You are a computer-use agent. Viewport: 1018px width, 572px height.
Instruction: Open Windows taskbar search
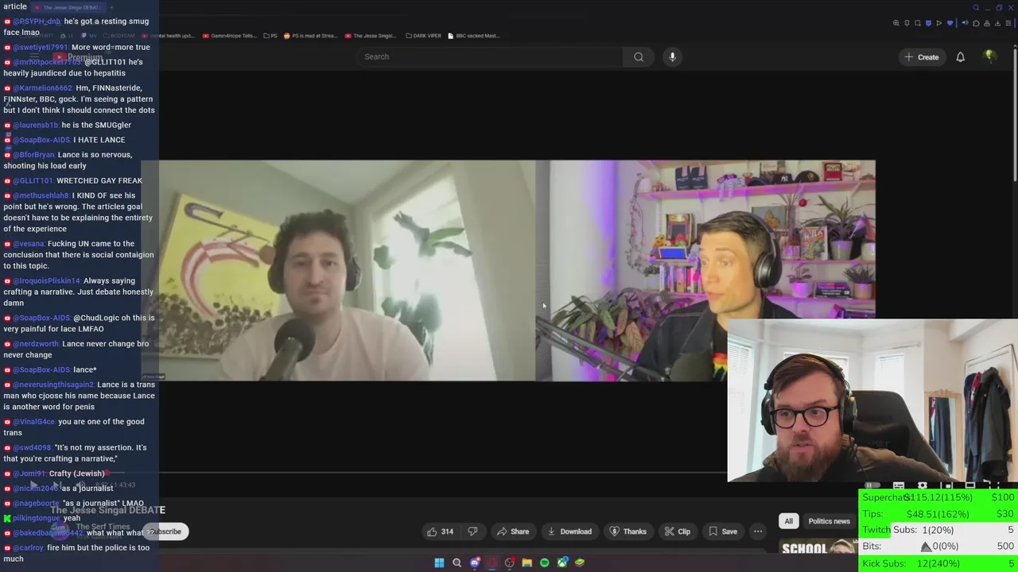tap(457, 562)
